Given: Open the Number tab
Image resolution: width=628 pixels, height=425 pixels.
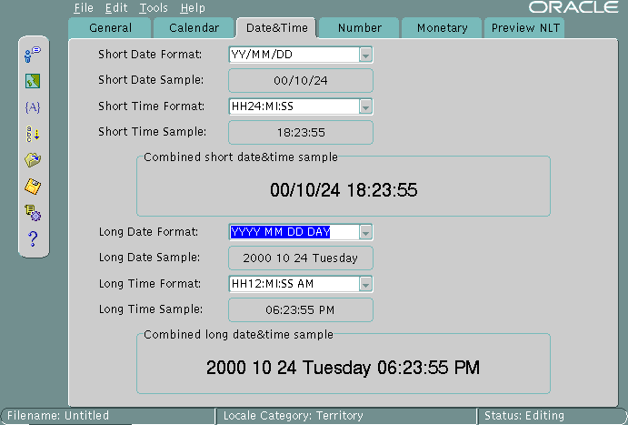Looking at the screenshot, I should click(x=359, y=28).
